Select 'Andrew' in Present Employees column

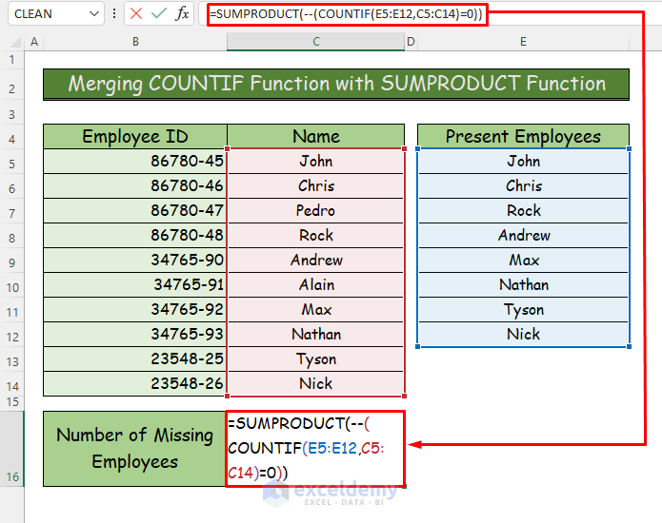(x=523, y=235)
